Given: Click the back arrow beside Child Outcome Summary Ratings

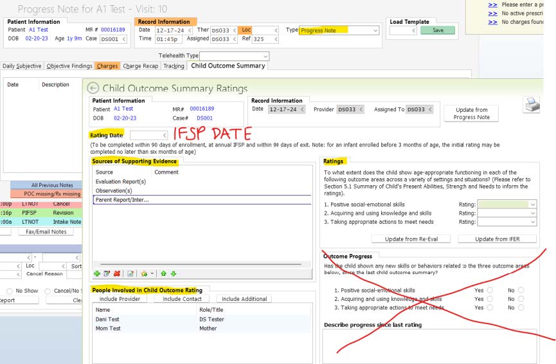Looking at the screenshot, I should click(x=93, y=88).
